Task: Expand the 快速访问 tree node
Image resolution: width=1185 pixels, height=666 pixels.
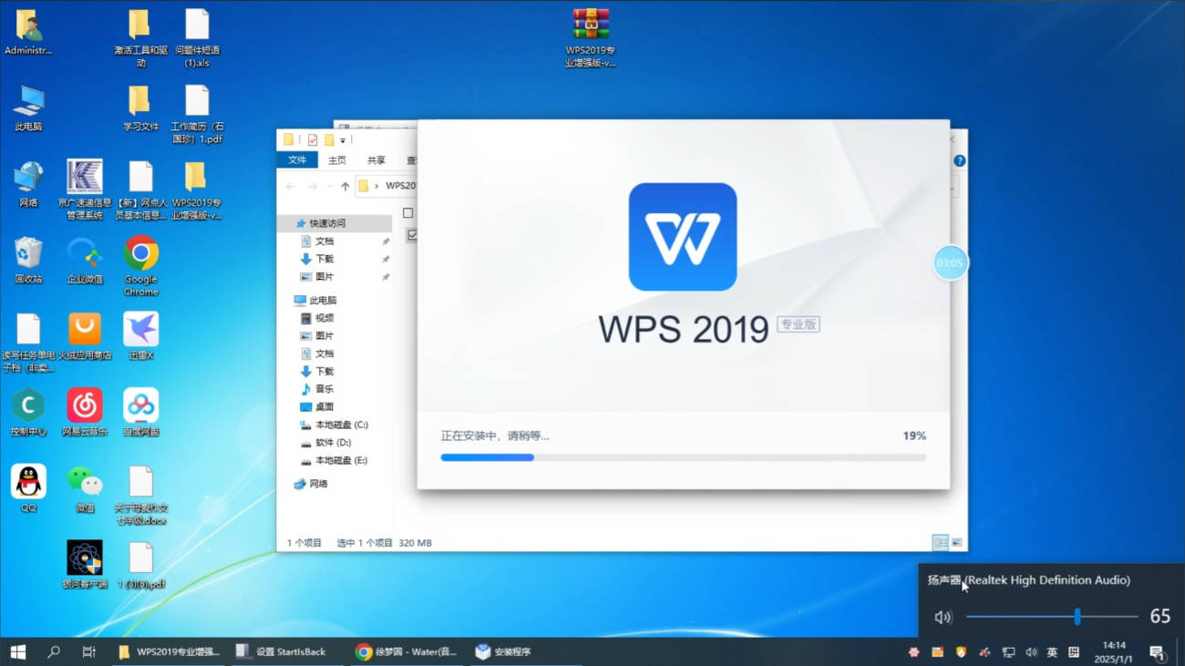Action: pyautogui.click(x=291, y=223)
